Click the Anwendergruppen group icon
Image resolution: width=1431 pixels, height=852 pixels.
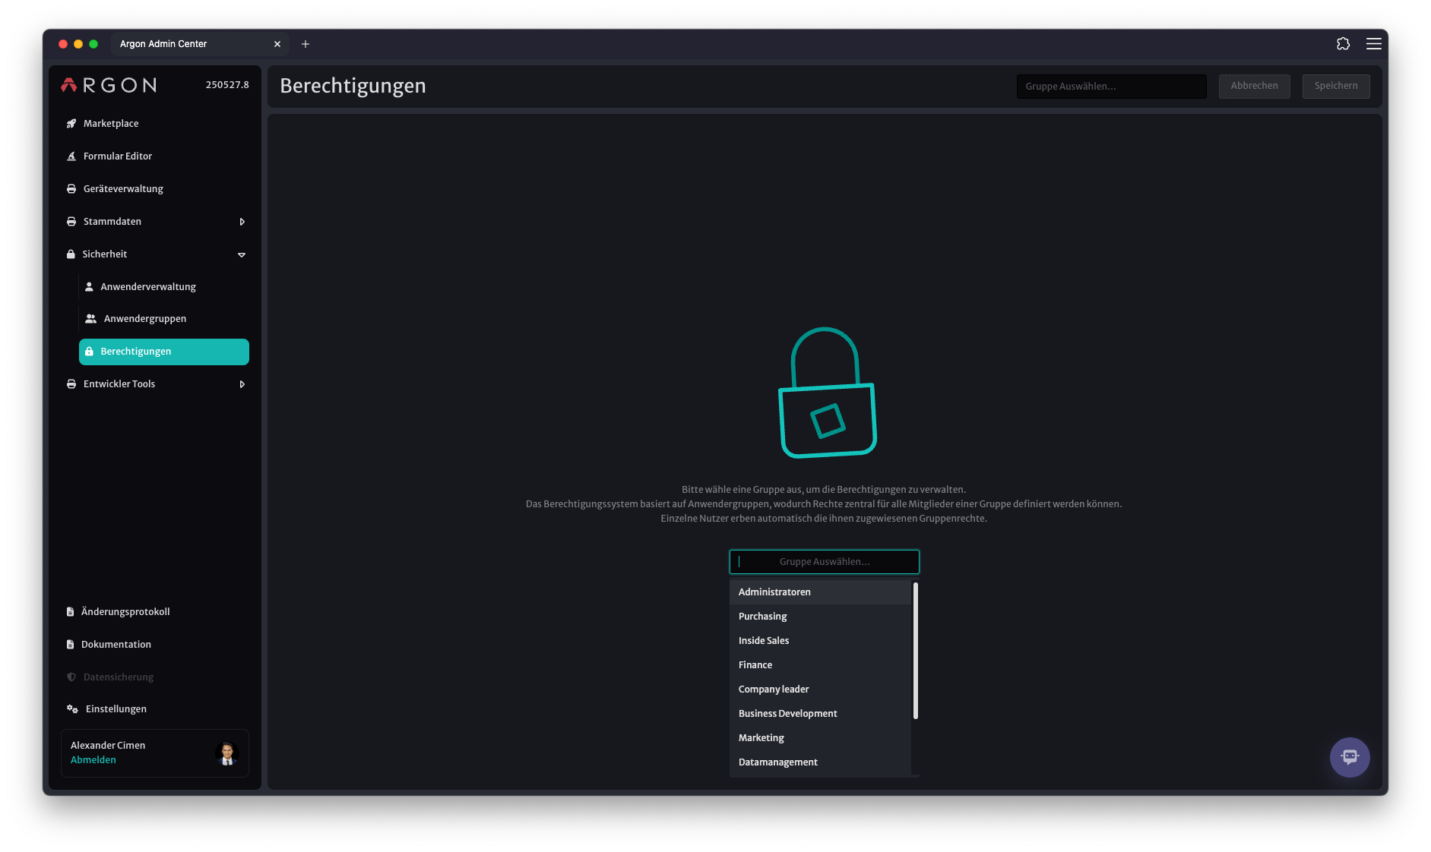pyautogui.click(x=90, y=319)
